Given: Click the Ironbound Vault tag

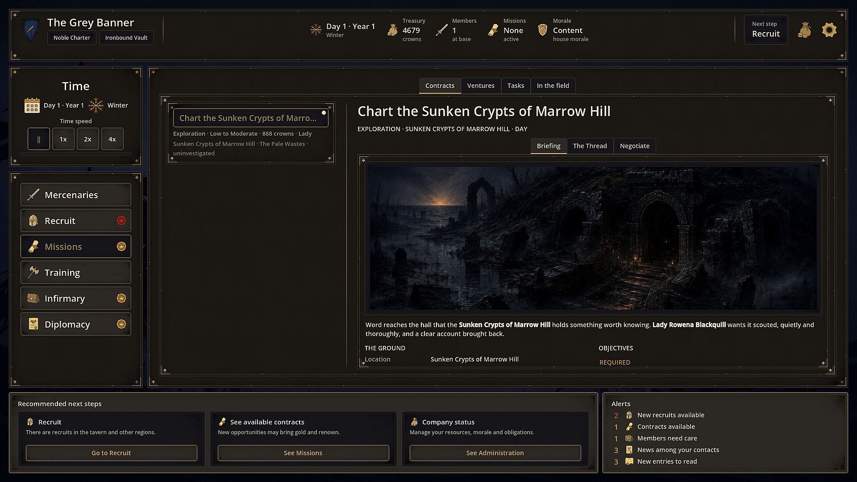Looking at the screenshot, I should coord(126,37).
